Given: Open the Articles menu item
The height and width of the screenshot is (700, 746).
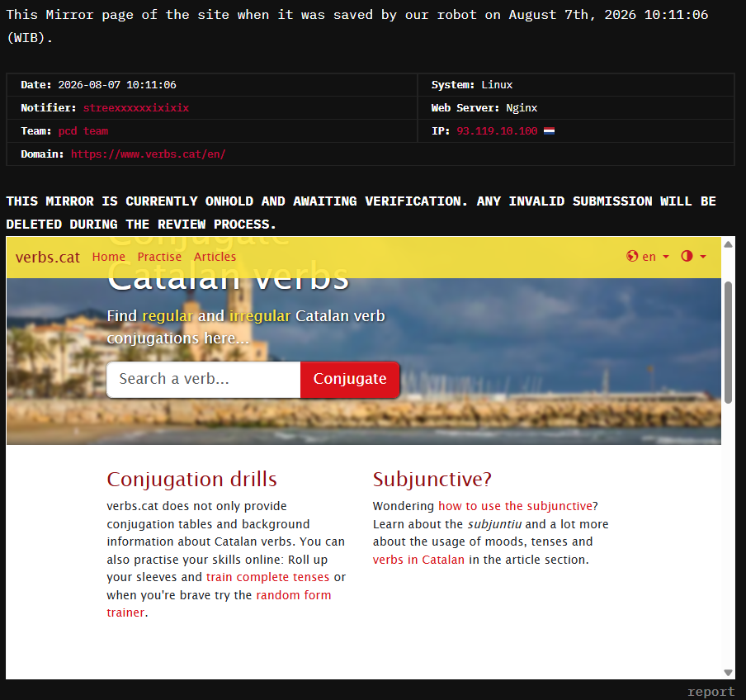Looking at the screenshot, I should click(x=215, y=257).
